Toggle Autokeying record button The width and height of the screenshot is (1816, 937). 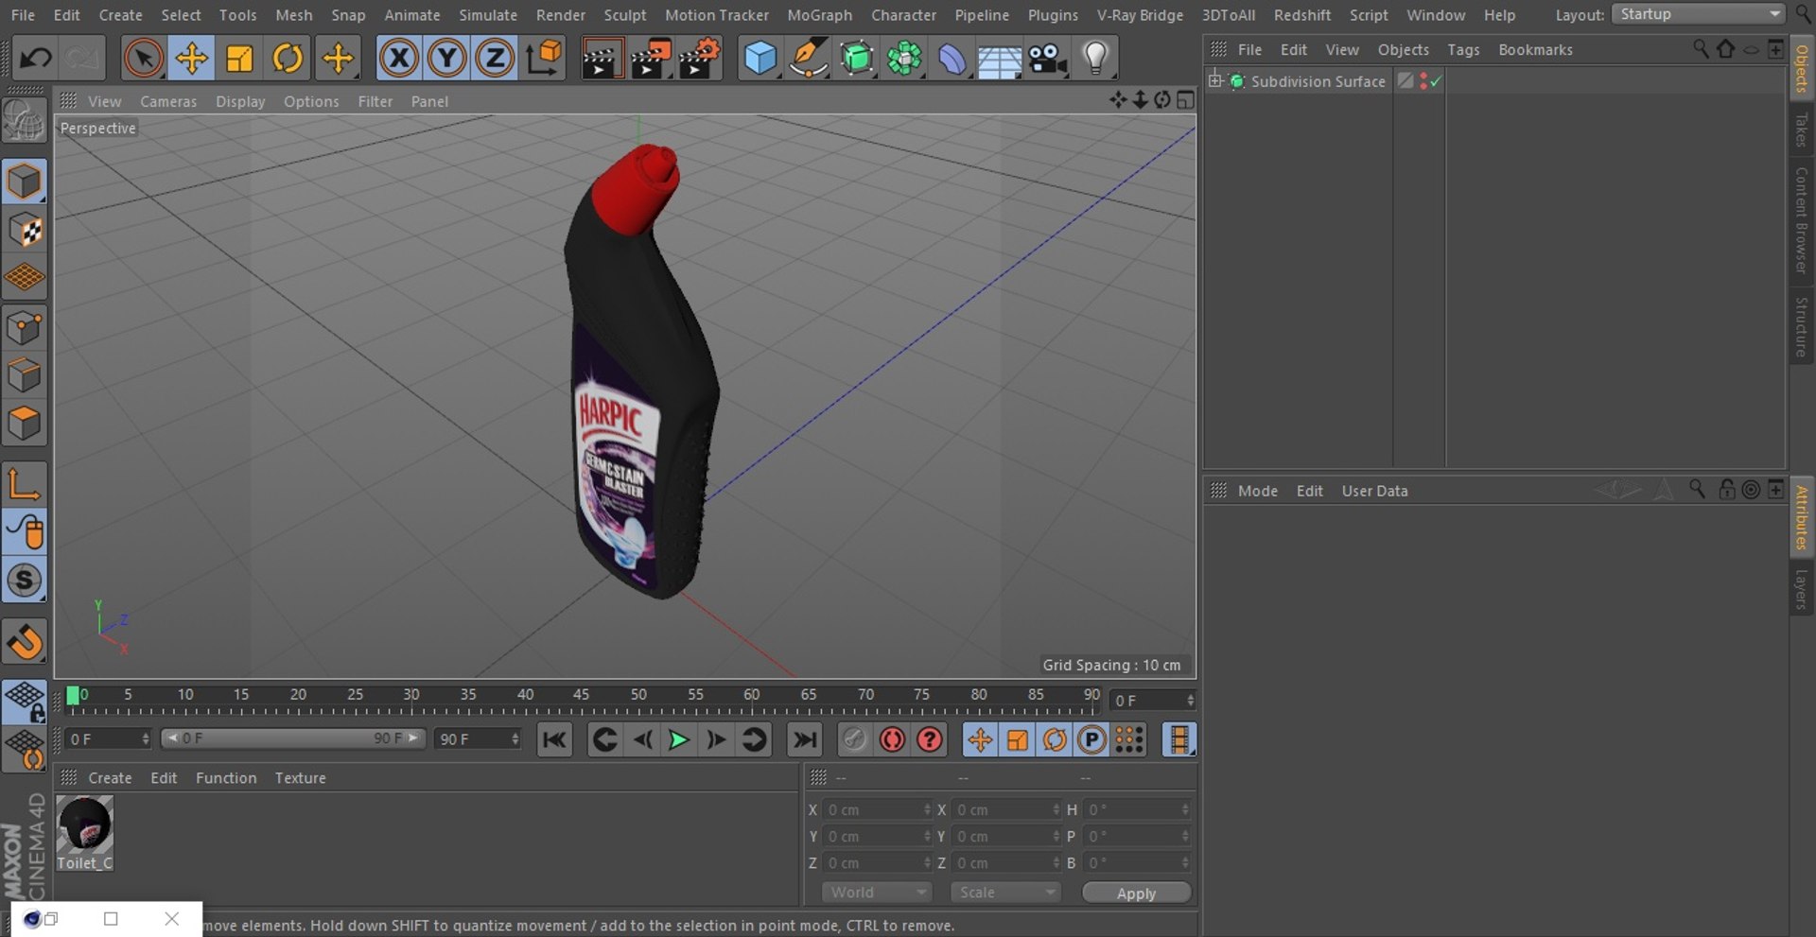coord(892,739)
